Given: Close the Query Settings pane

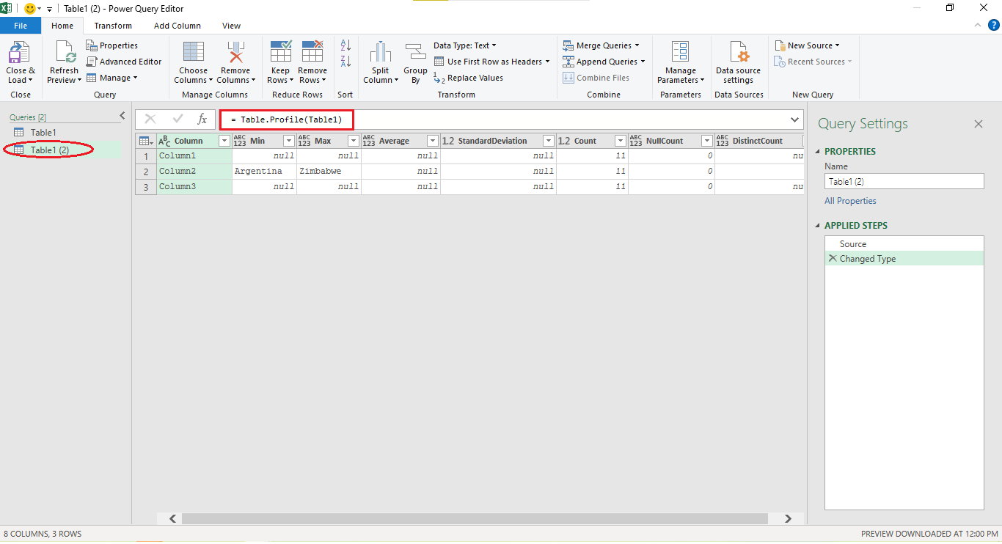Looking at the screenshot, I should pos(978,124).
